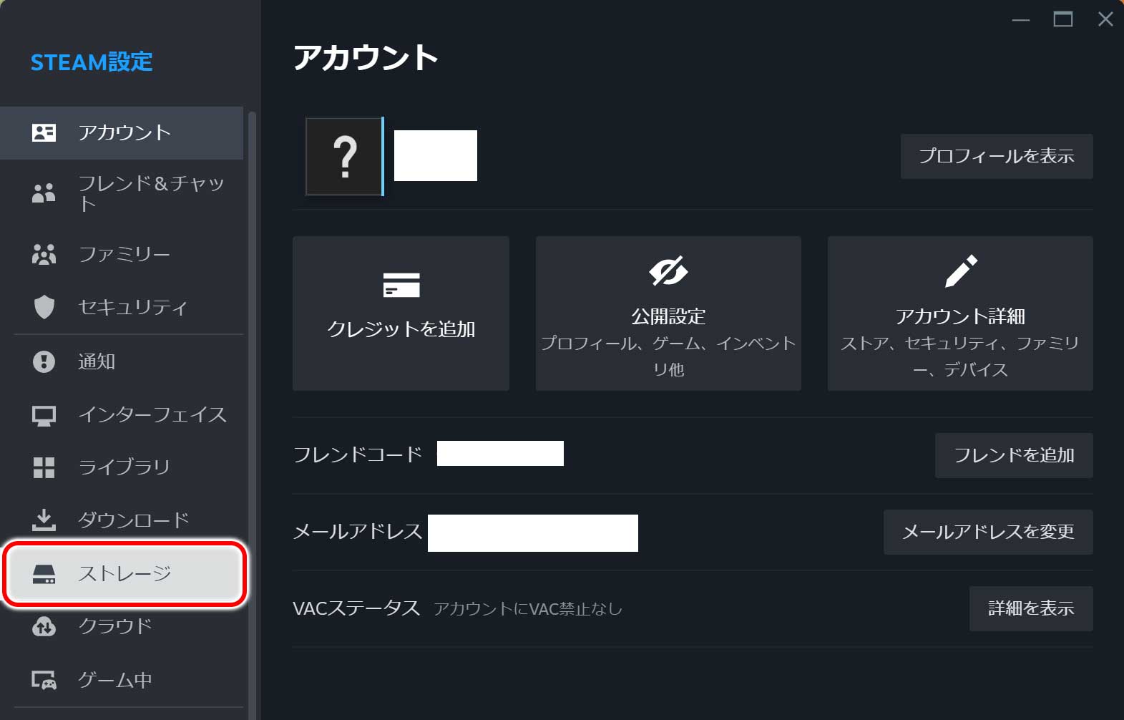Select the ダウンロード settings page
This screenshot has width=1124, height=720.
click(122, 520)
